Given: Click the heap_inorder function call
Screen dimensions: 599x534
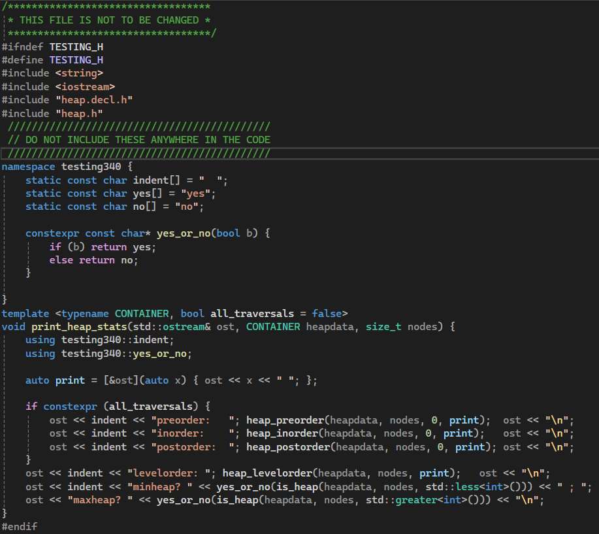Looking at the screenshot, I should tap(282, 433).
